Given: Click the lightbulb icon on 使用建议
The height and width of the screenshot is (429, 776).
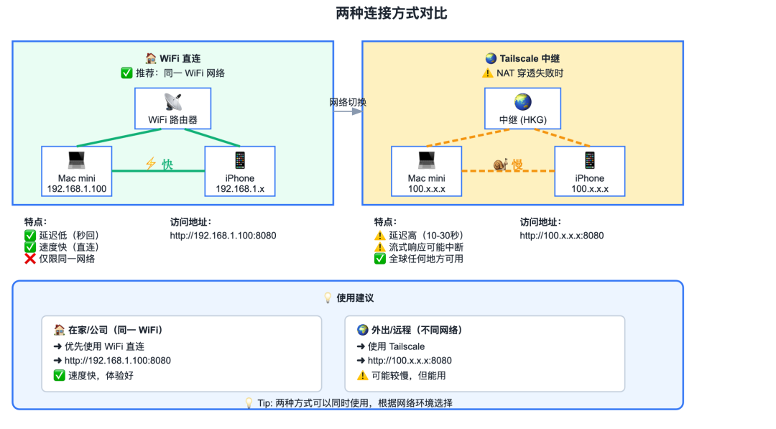Looking at the screenshot, I should pos(327,297).
